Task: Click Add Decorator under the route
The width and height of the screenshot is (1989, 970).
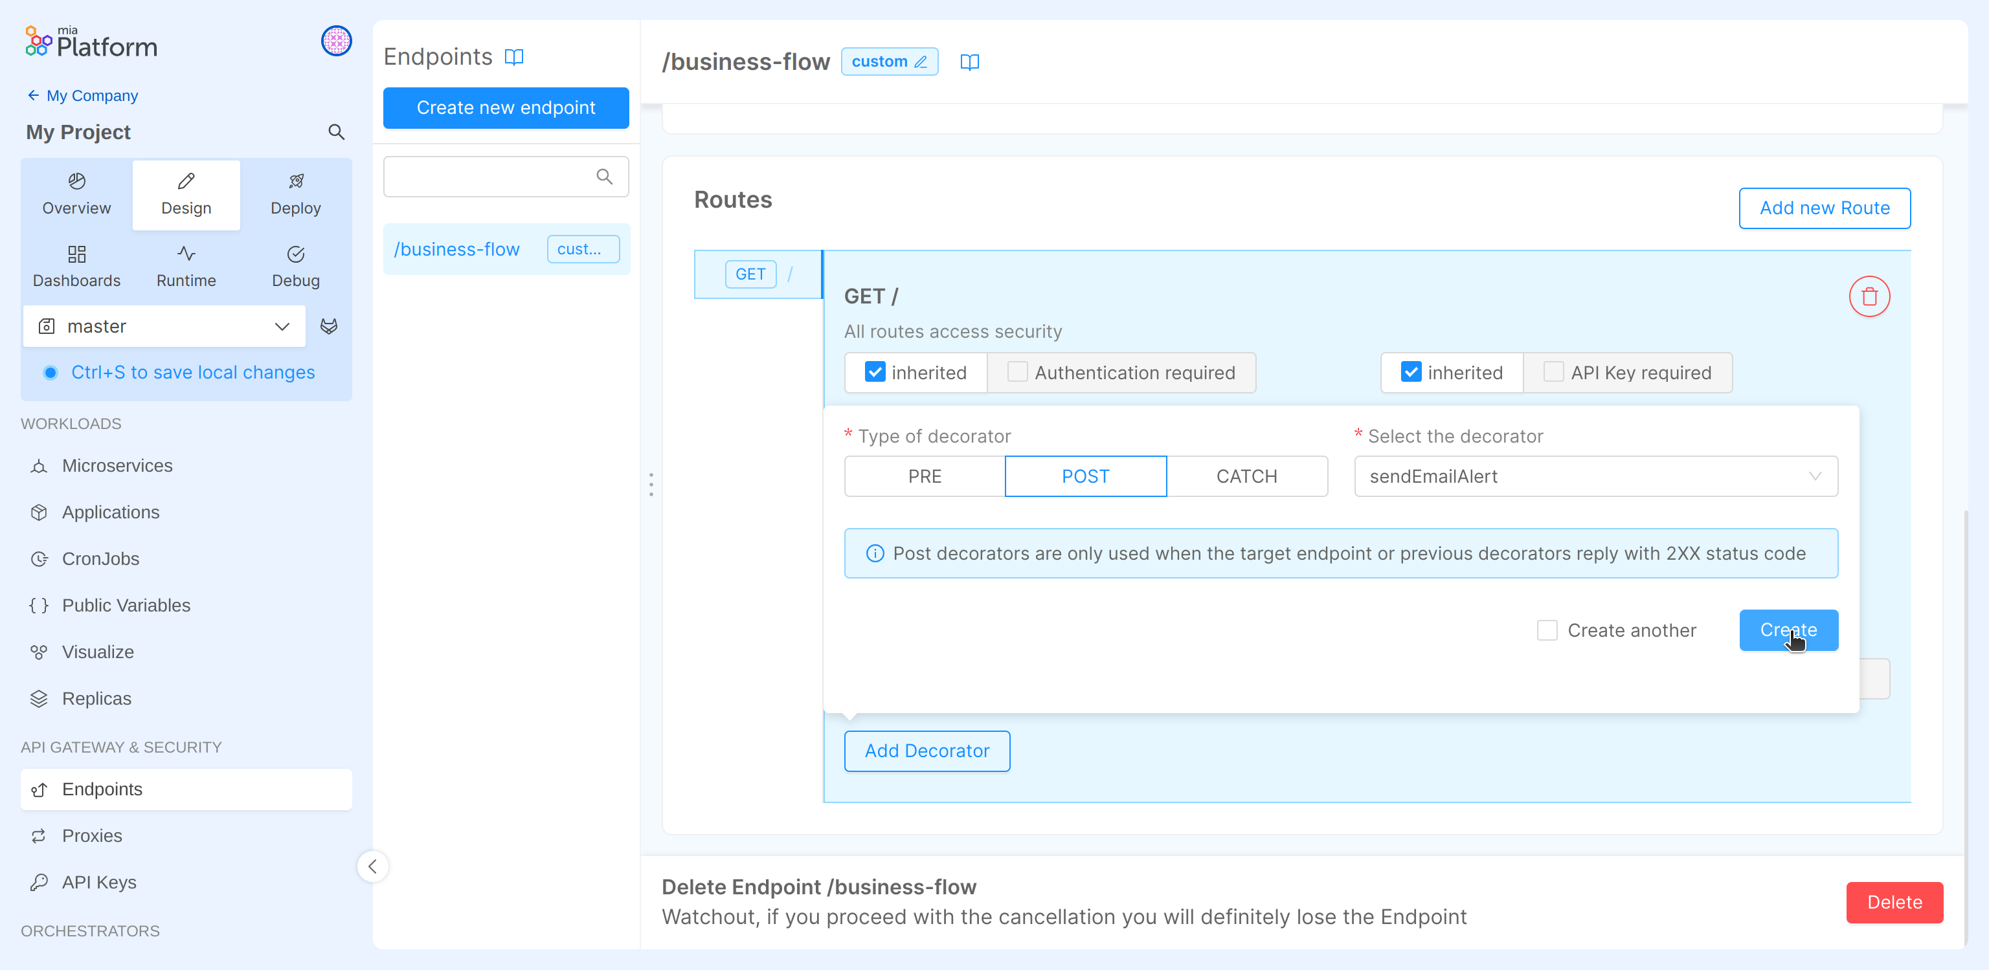Action: [x=927, y=751]
